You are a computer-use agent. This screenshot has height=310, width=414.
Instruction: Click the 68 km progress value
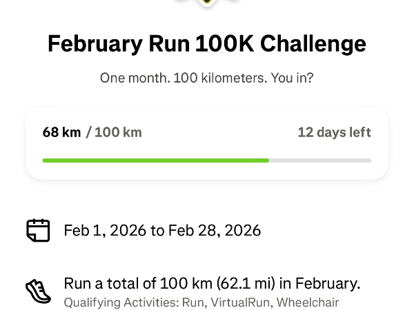61,132
